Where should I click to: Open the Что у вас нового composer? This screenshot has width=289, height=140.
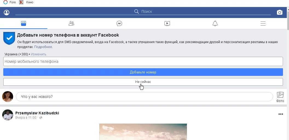tap(144, 97)
